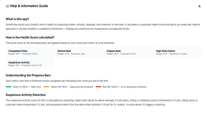The height and width of the screenshot is (116, 207).
Task: Click the Help & Information Guide title
Action: [x=29, y=6]
